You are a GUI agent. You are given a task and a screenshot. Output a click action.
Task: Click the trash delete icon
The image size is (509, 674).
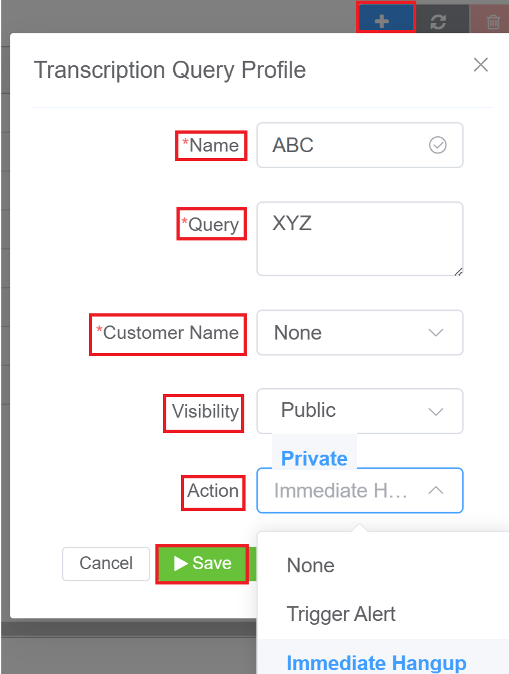[493, 21]
